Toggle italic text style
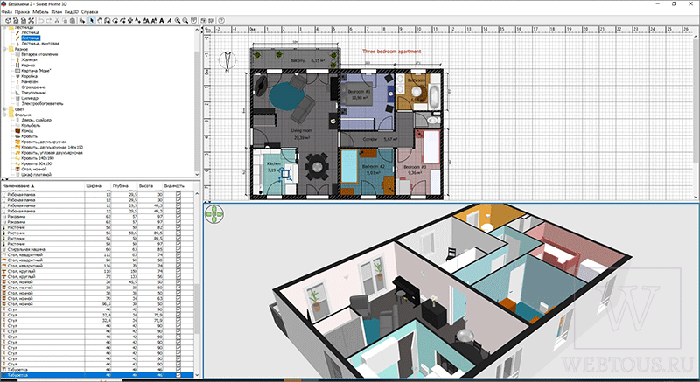 pos(169,20)
